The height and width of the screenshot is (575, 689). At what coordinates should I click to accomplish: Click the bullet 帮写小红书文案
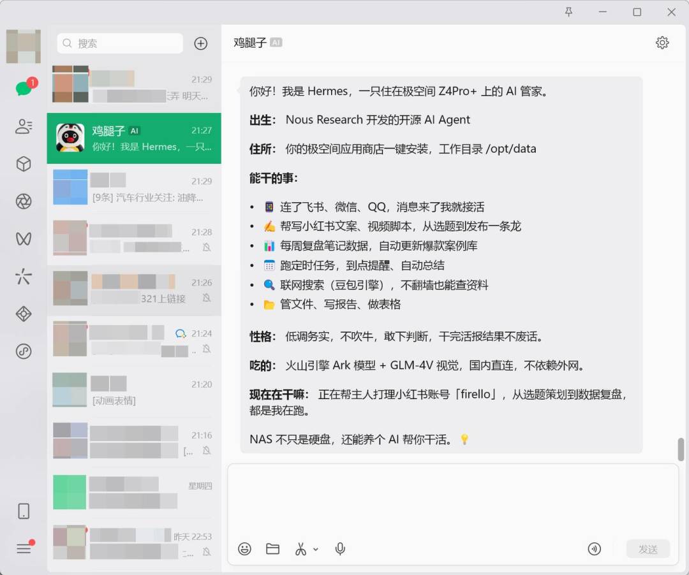tap(392, 226)
